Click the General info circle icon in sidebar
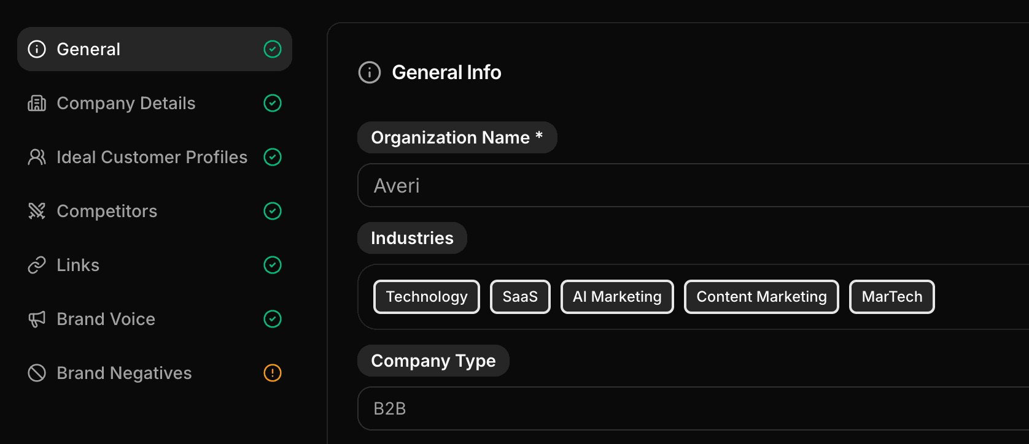 coord(37,49)
